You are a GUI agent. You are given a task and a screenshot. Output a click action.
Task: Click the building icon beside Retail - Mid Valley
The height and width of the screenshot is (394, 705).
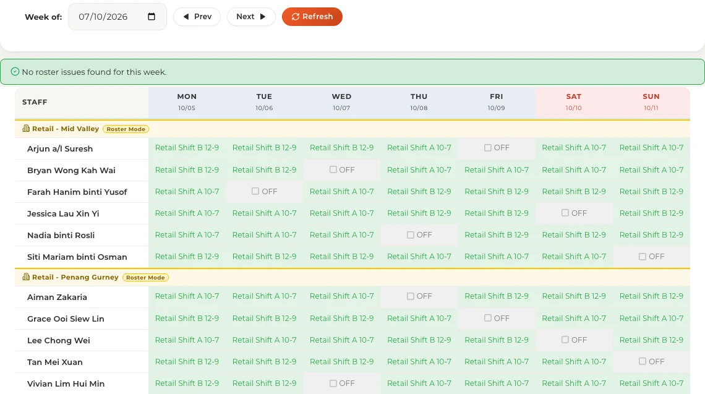click(x=26, y=129)
